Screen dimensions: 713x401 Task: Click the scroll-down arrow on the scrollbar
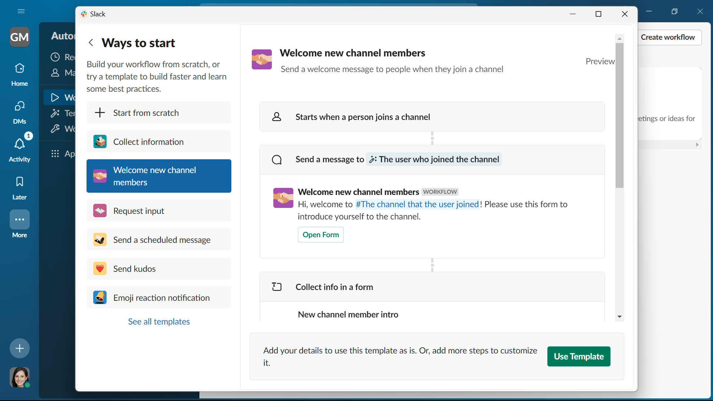(619, 317)
